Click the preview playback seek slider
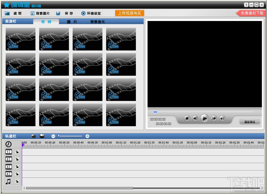 [x=204, y=112]
